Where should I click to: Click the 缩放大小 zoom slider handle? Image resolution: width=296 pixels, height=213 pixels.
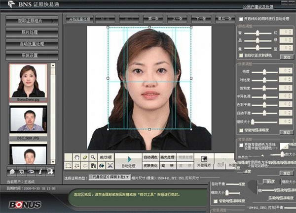coord(253,122)
